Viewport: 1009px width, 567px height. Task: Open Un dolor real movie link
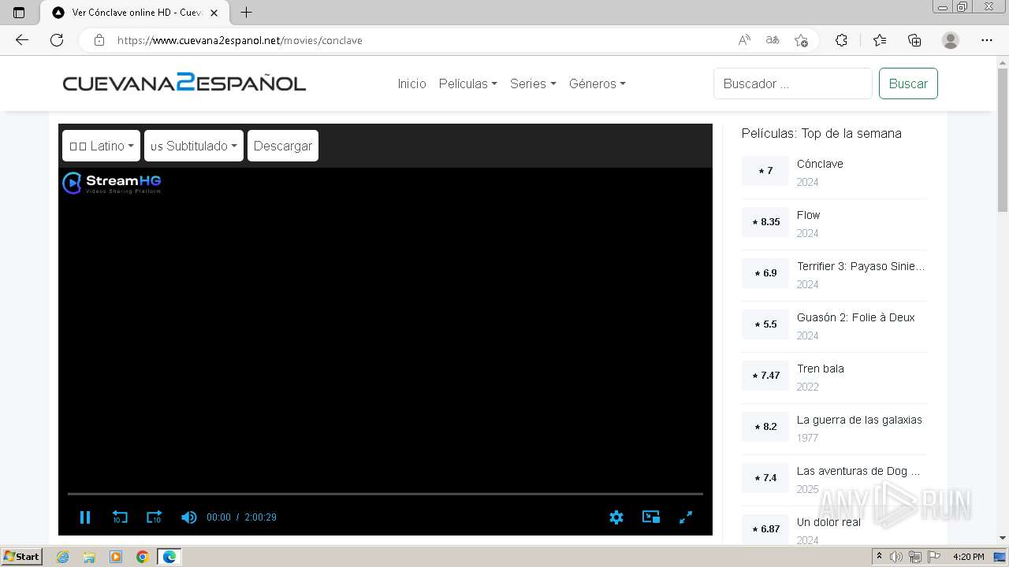[x=828, y=522]
